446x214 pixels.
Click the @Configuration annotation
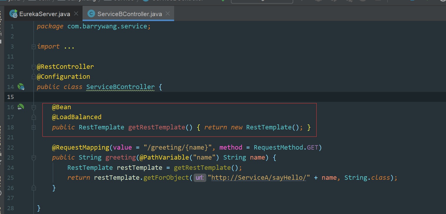(64, 76)
